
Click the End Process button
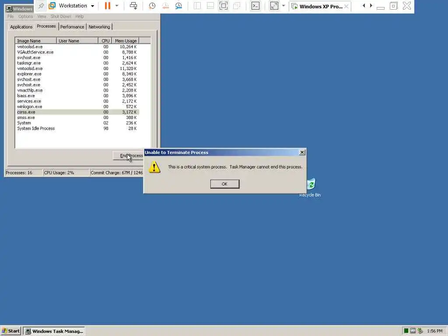128,156
